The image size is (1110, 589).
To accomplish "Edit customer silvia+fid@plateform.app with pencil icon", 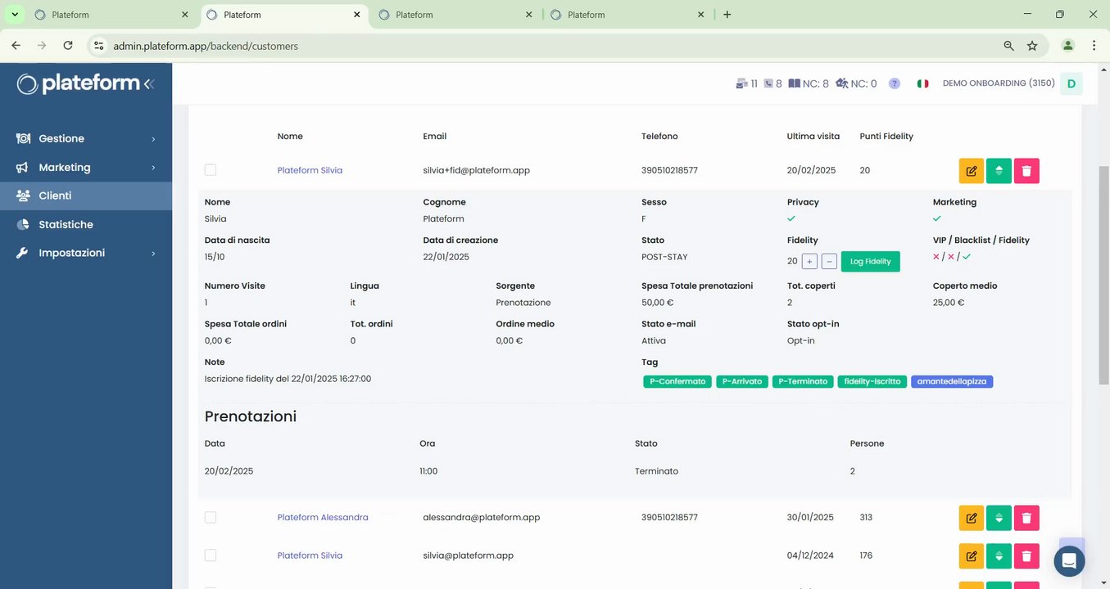I will [972, 171].
